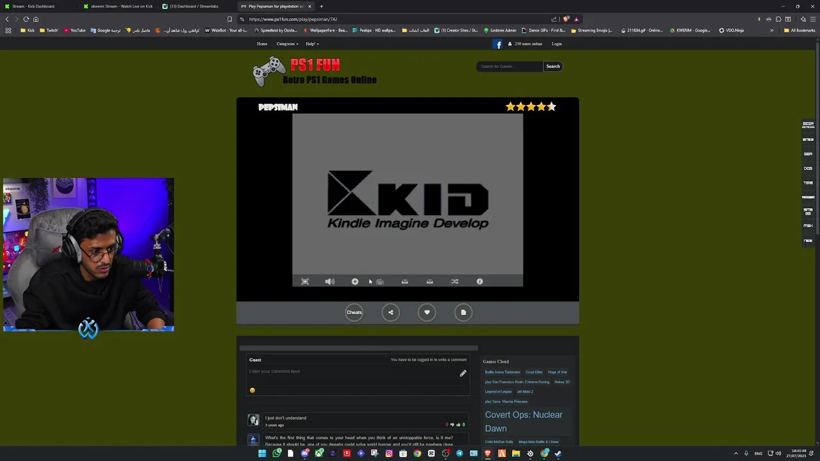Toggle emulator fullscreen icon
Image resolution: width=820 pixels, height=461 pixels.
click(x=305, y=282)
